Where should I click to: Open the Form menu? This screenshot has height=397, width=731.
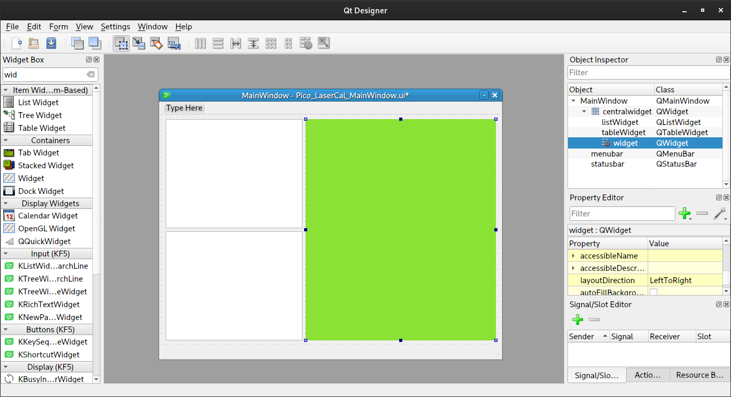tap(59, 27)
